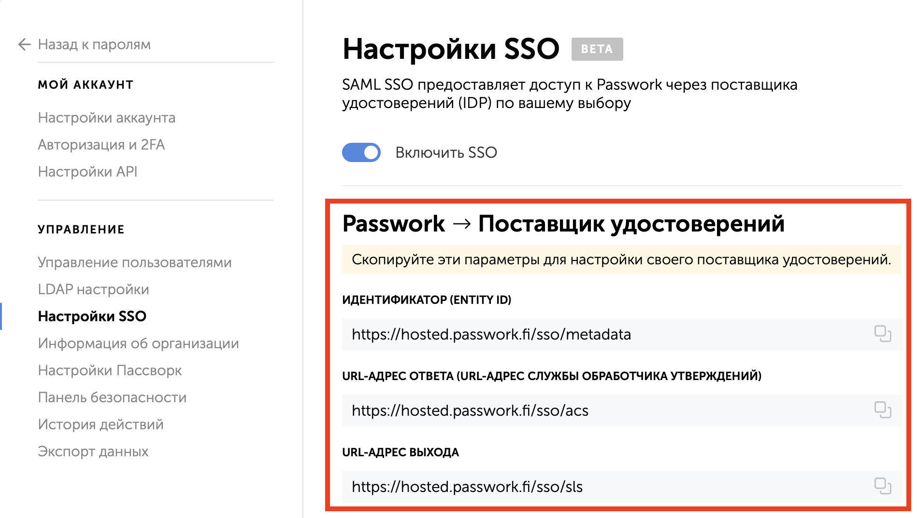Disable SSO using the toggle switch
917x518 pixels.
361,152
